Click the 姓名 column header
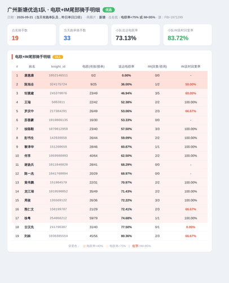Image resolution: width=229 pixels, height=283 pixels. pos(32,66)
